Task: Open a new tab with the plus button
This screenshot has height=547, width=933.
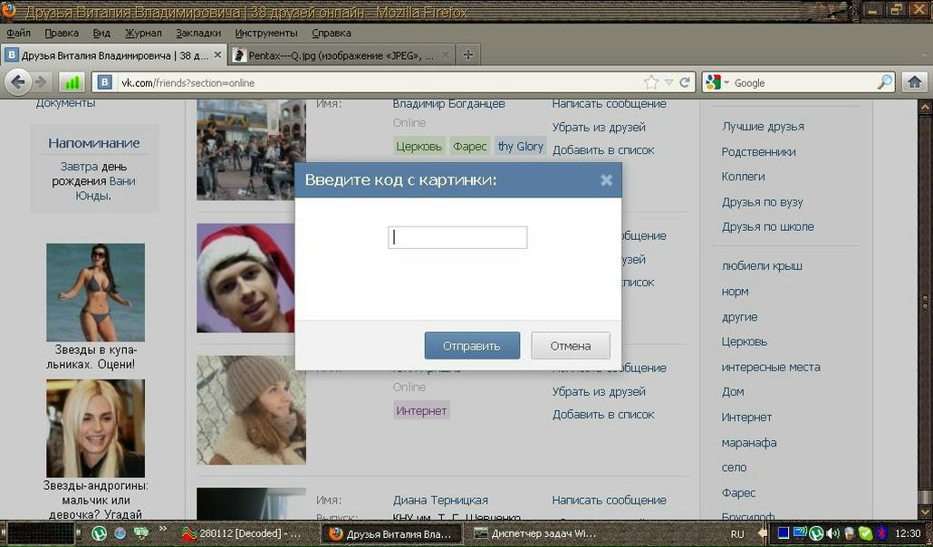Action: [467, 55]
